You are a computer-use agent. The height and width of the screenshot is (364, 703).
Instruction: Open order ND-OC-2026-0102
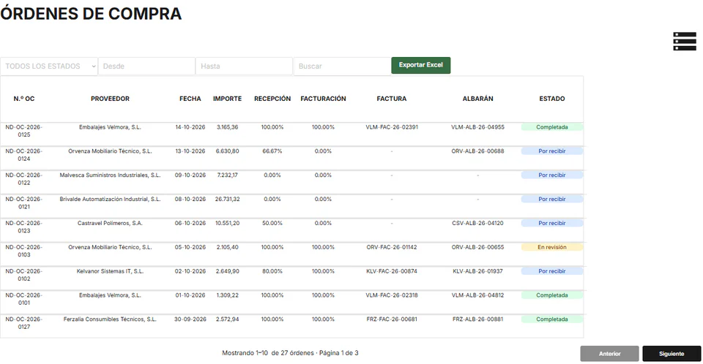tap(24, 276)
